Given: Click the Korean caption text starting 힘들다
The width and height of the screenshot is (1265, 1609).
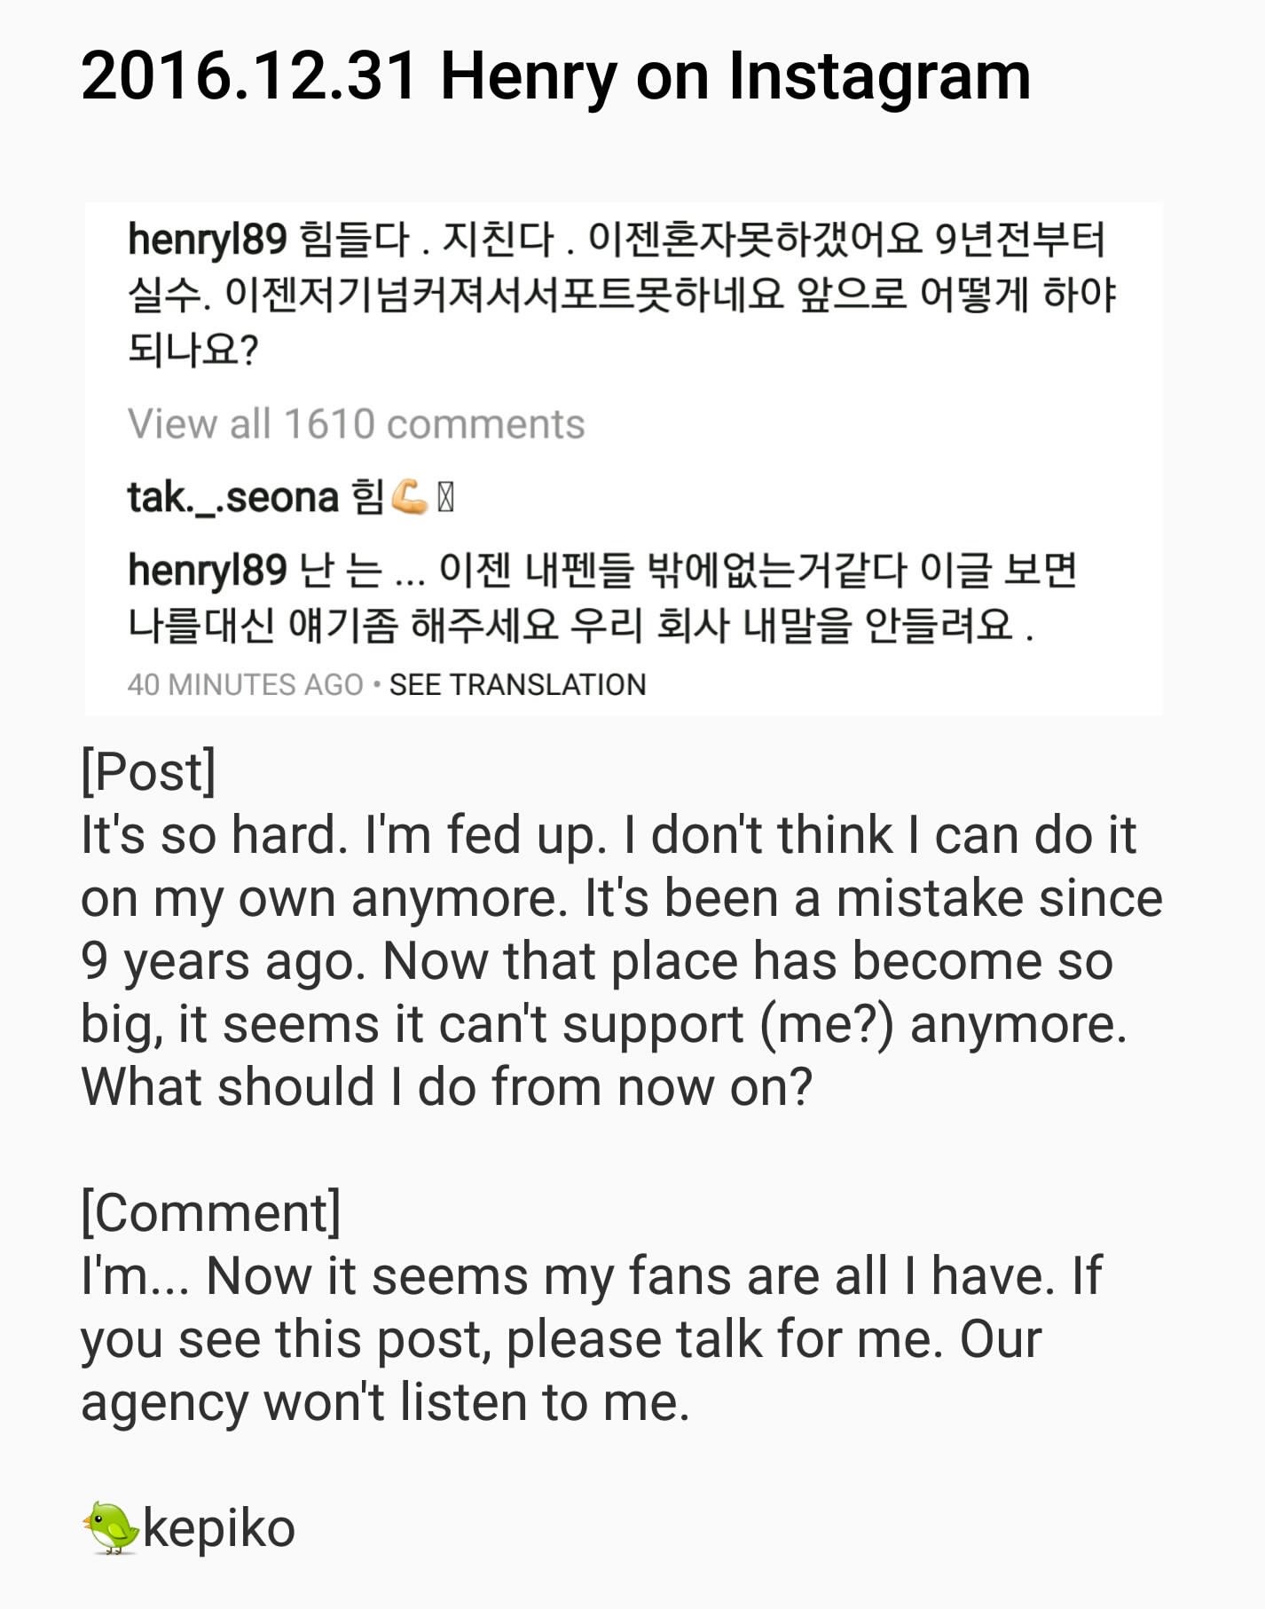Looking at the screenshot, I should [x=621, y=295].
